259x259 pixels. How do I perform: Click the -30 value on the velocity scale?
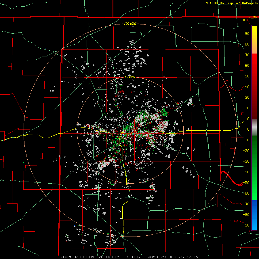pyautogui.click(x=246, y=161)
